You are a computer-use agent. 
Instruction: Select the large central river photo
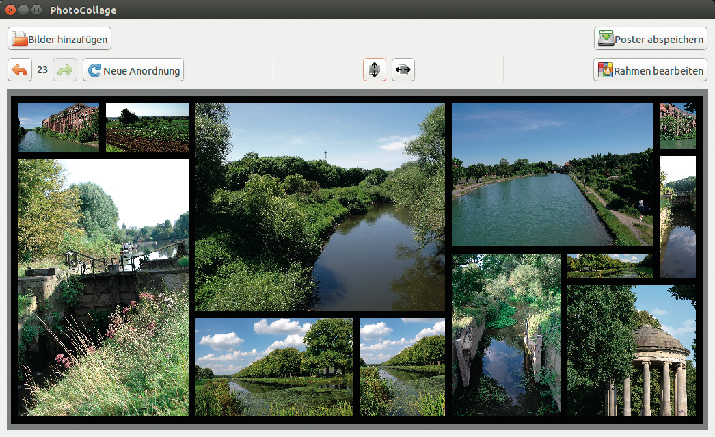coord(320,207)
